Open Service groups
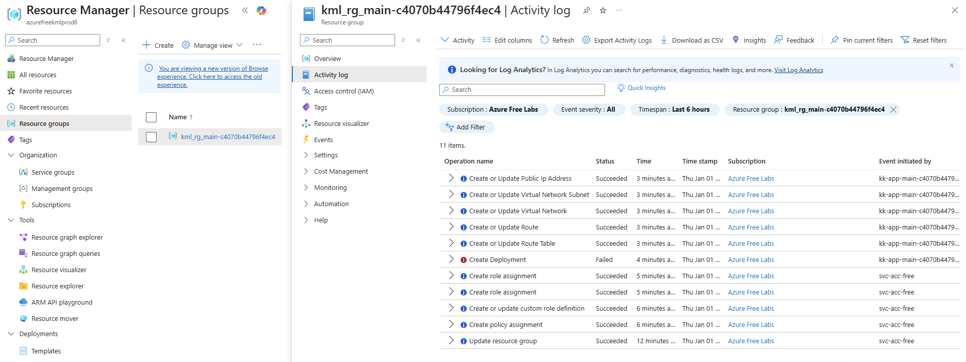The height and width of the screenshot is (362, 966). coord(53,172)
